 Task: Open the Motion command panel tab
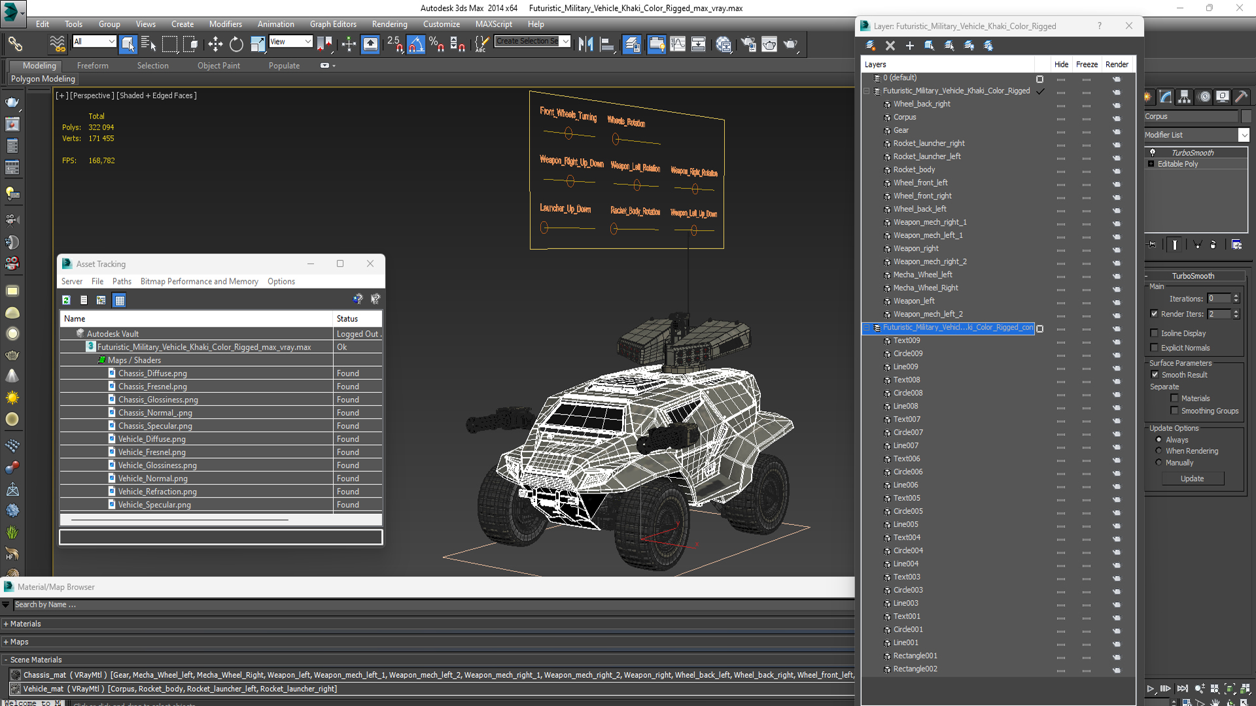[x=1204, y=97]
